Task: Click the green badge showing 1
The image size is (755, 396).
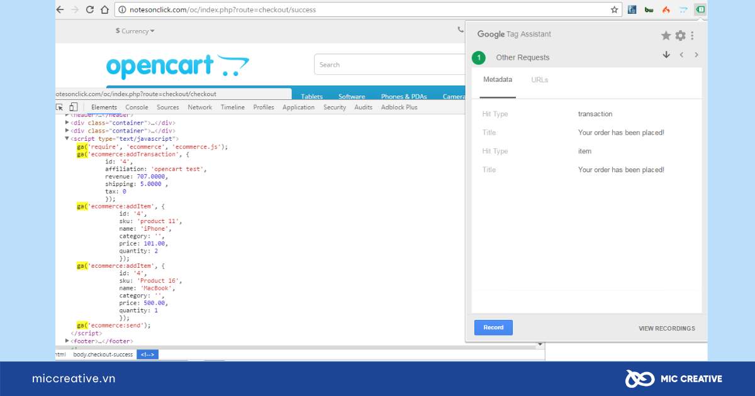Action: (479, 58)
